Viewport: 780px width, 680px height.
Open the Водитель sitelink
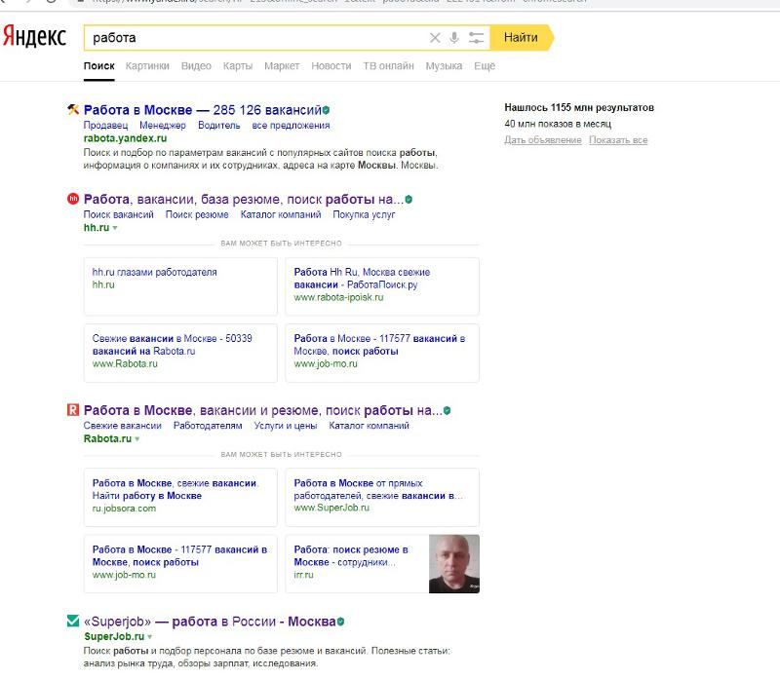click(218, 126)
